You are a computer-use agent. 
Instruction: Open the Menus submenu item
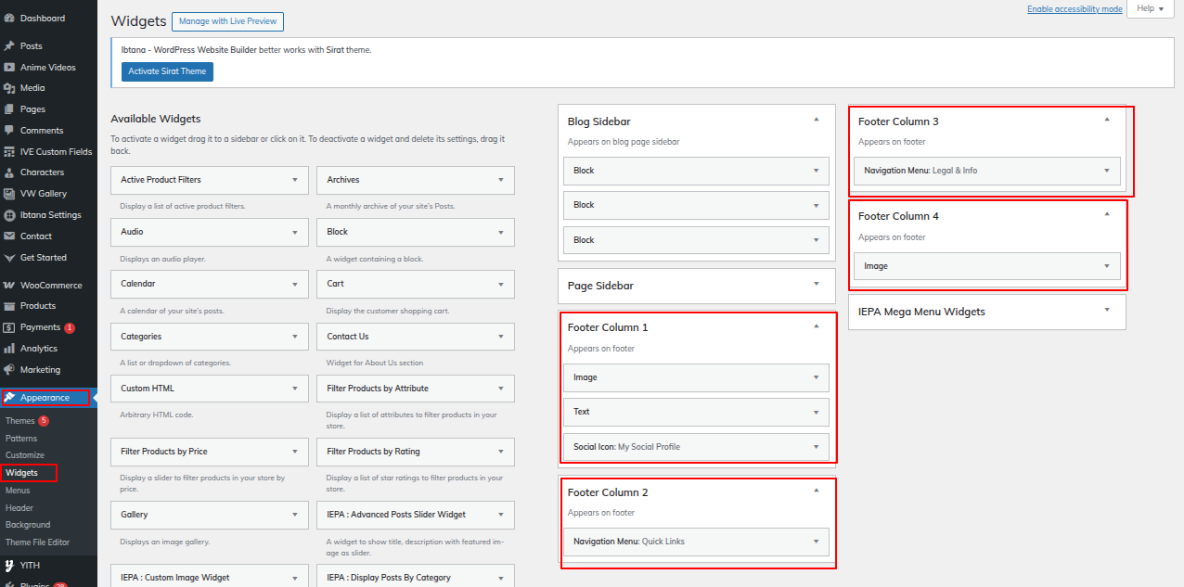pyautogui.click(x=18, y=491)
